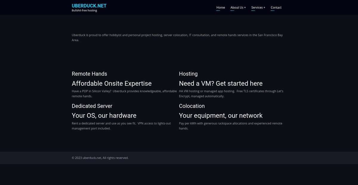Click the Colocation heading

pyautogui.click(x=192, y=106)
